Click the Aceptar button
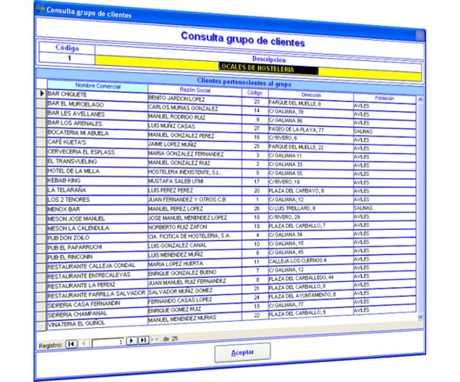 click(243, 352)
